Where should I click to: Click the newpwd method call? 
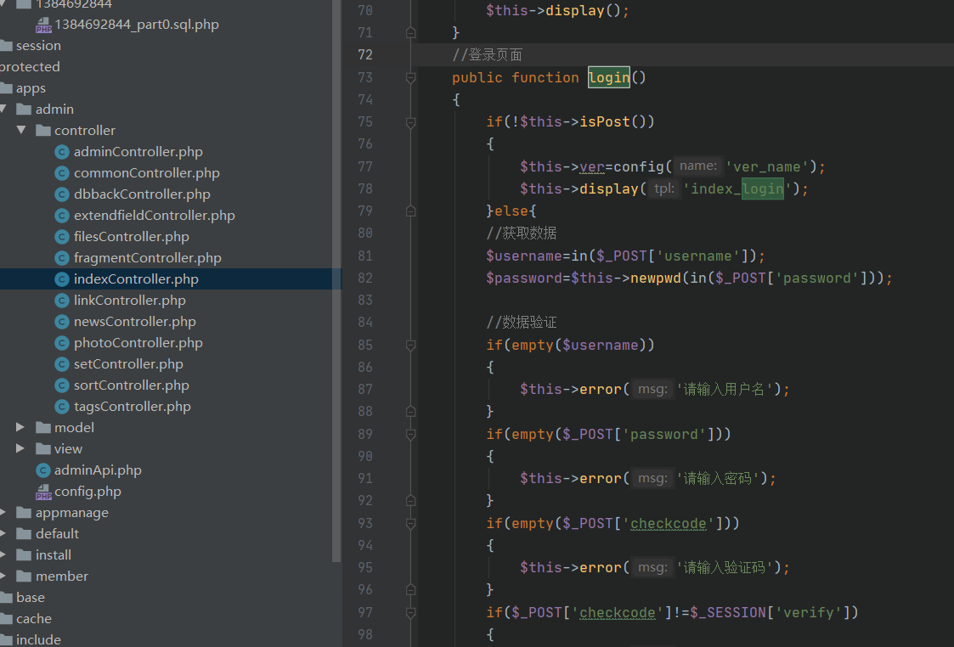pos(656,278)
